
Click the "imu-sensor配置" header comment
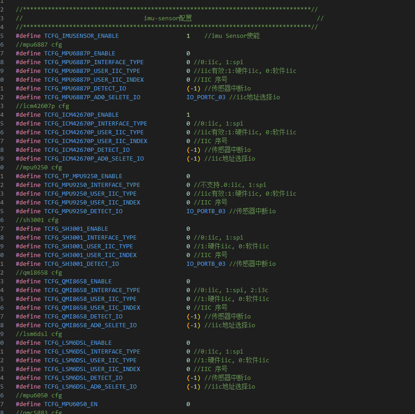pos(168,18)
